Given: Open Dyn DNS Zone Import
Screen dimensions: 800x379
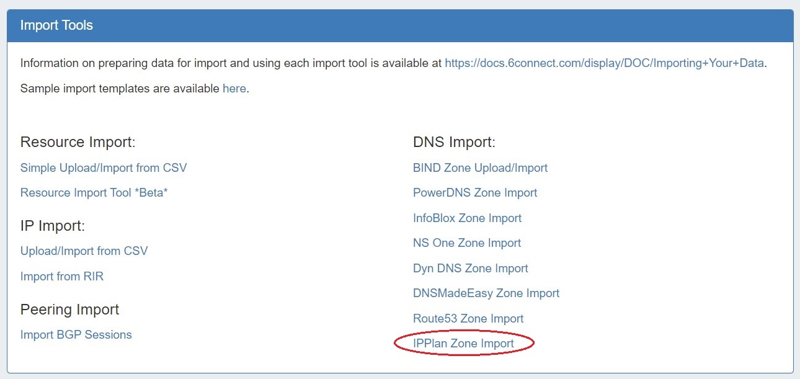Looking at the screenshot, I should (471, 268).
